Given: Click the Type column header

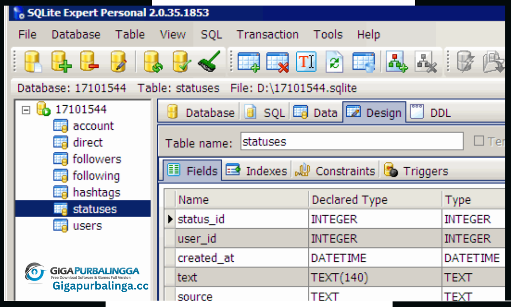Looking at the screenshot, I should click(x=474, y=200).
